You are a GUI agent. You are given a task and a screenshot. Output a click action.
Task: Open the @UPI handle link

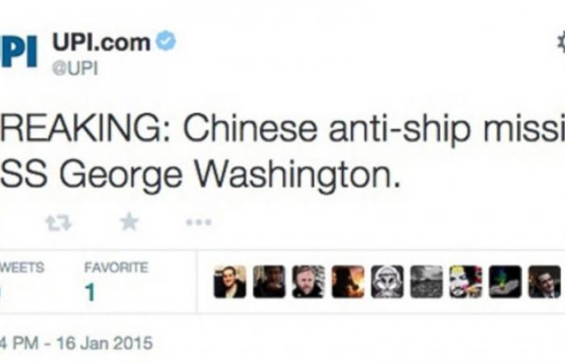coord(75,69)
